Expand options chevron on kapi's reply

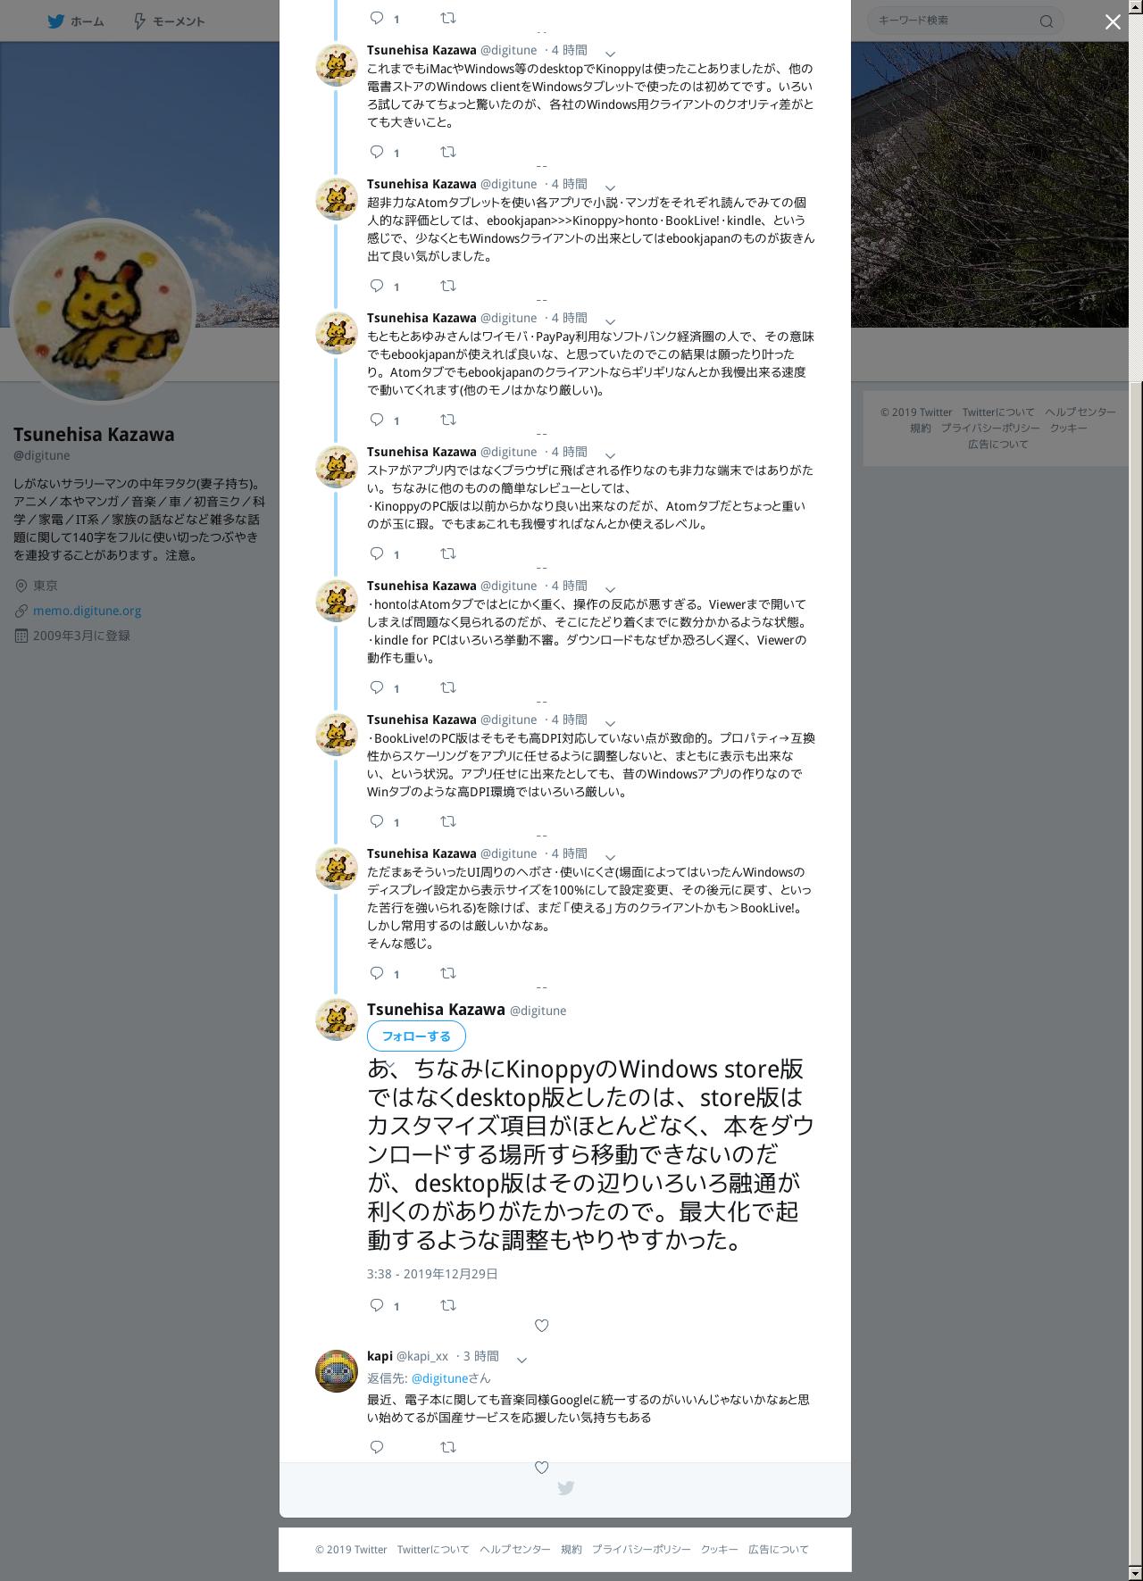522,1360
